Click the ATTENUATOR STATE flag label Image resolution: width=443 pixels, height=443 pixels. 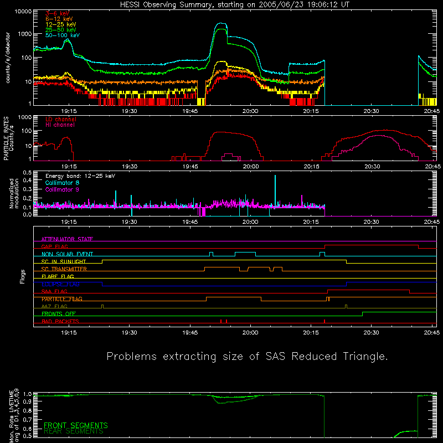pyautogui.click(x=67, y=239)
